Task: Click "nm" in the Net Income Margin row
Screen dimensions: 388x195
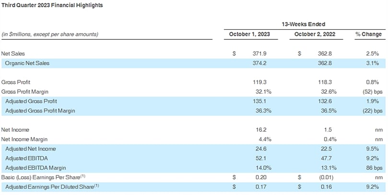Action: (x=379, y=140)
